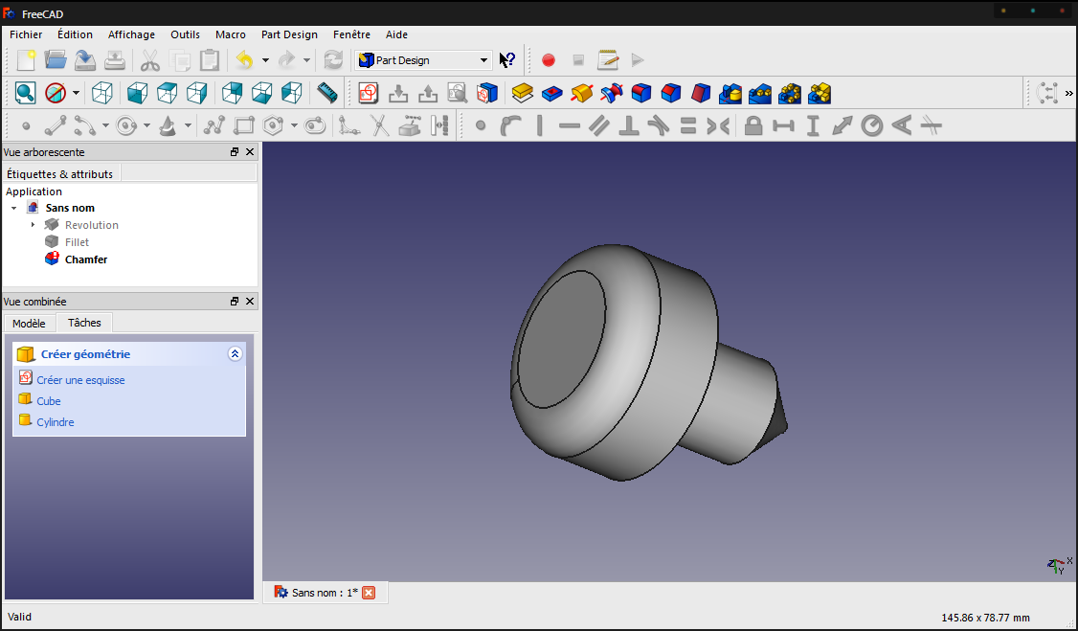
Task: Open the Part Design workbench combo box
Action: coord(423,60)
